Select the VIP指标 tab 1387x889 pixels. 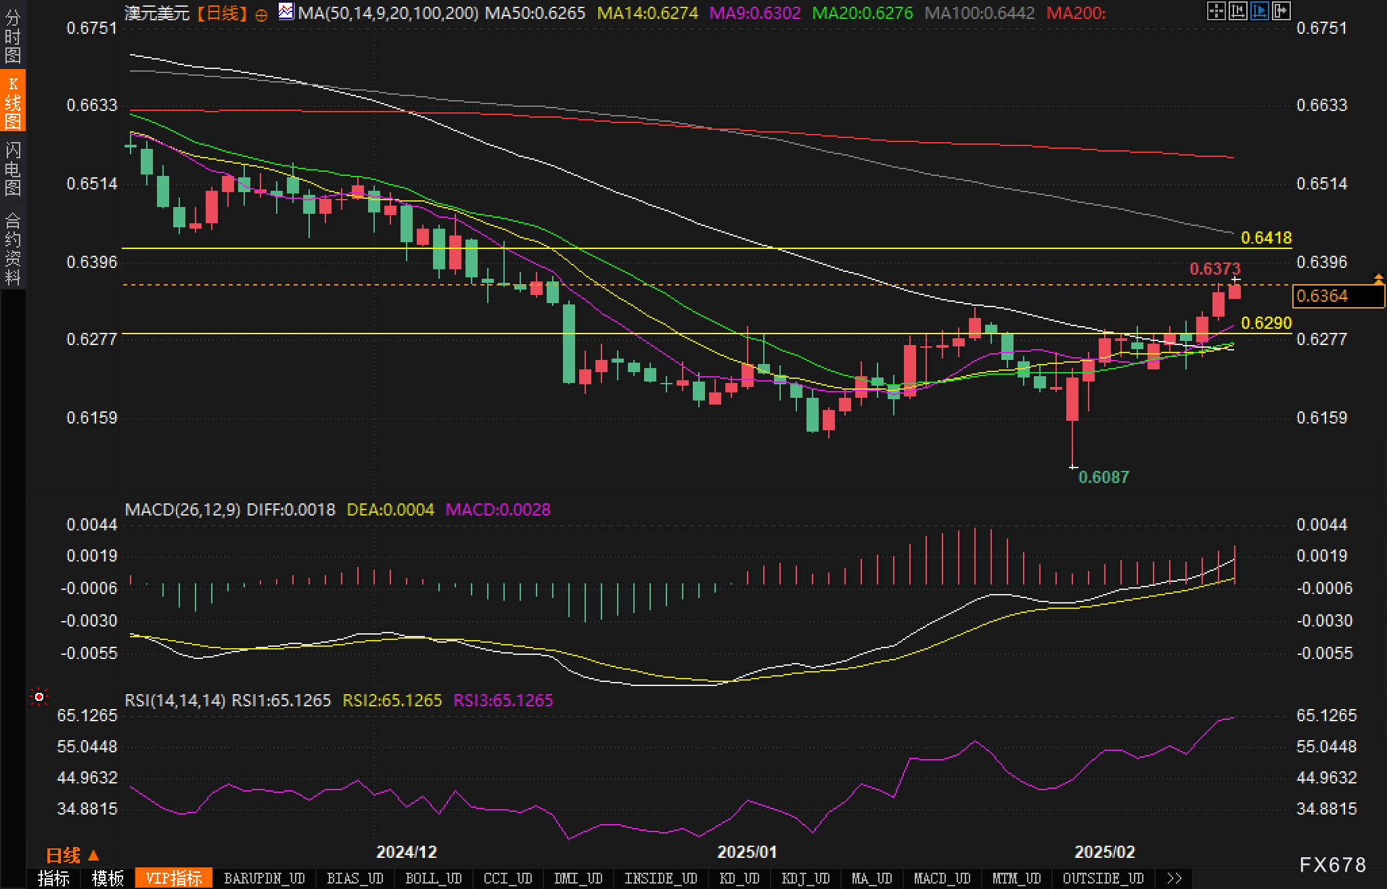coord(174,878)
